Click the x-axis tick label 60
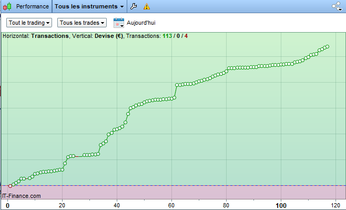346x210 pixels. (x=171, y=206)
